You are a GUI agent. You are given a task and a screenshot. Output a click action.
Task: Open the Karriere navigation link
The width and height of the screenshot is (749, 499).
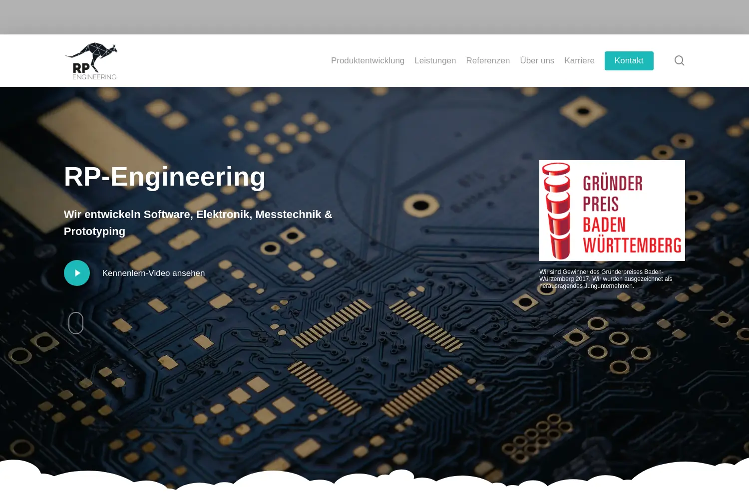tap(579, 60)
